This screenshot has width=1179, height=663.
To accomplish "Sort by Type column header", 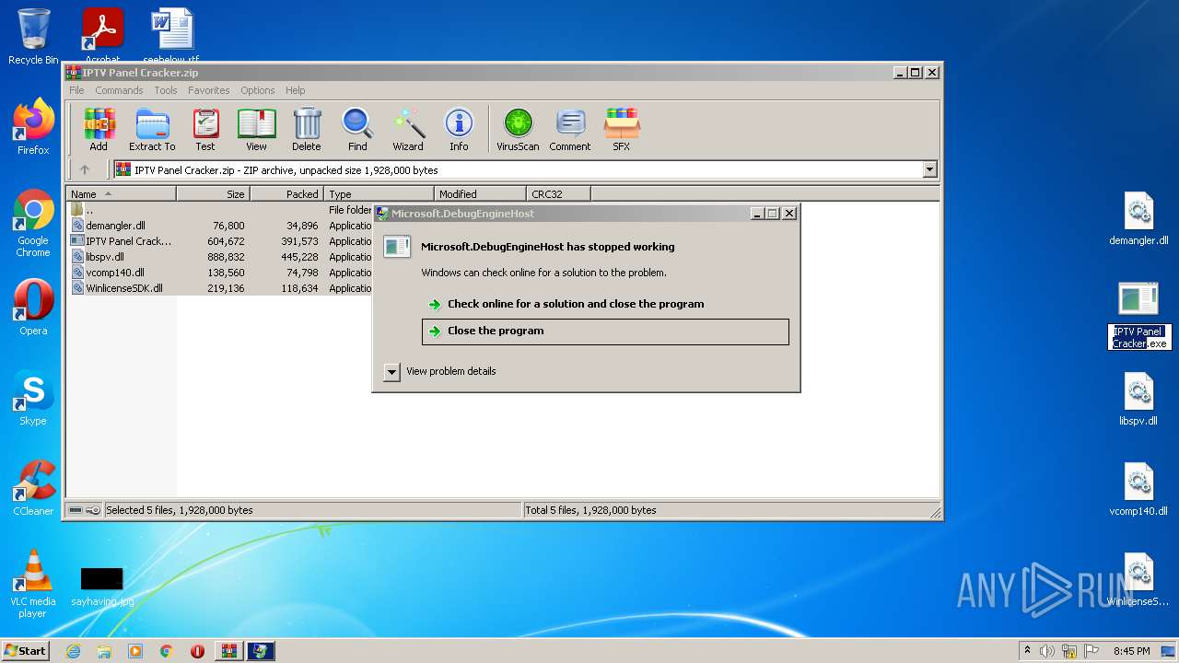I will coord(379,193).
